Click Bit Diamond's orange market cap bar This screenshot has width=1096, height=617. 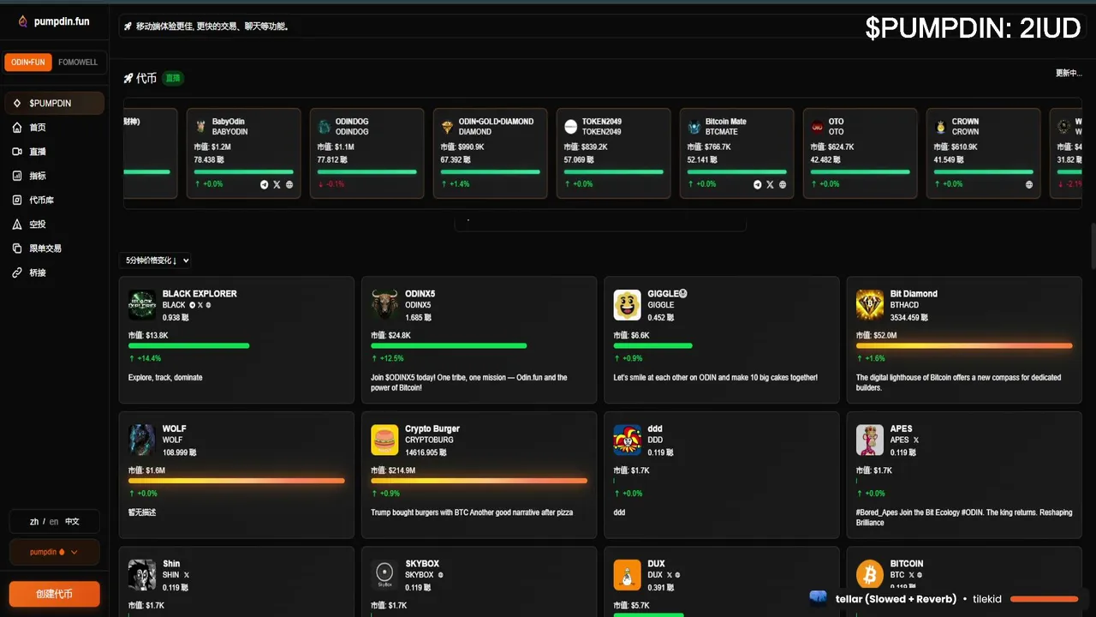coord(964,346)
